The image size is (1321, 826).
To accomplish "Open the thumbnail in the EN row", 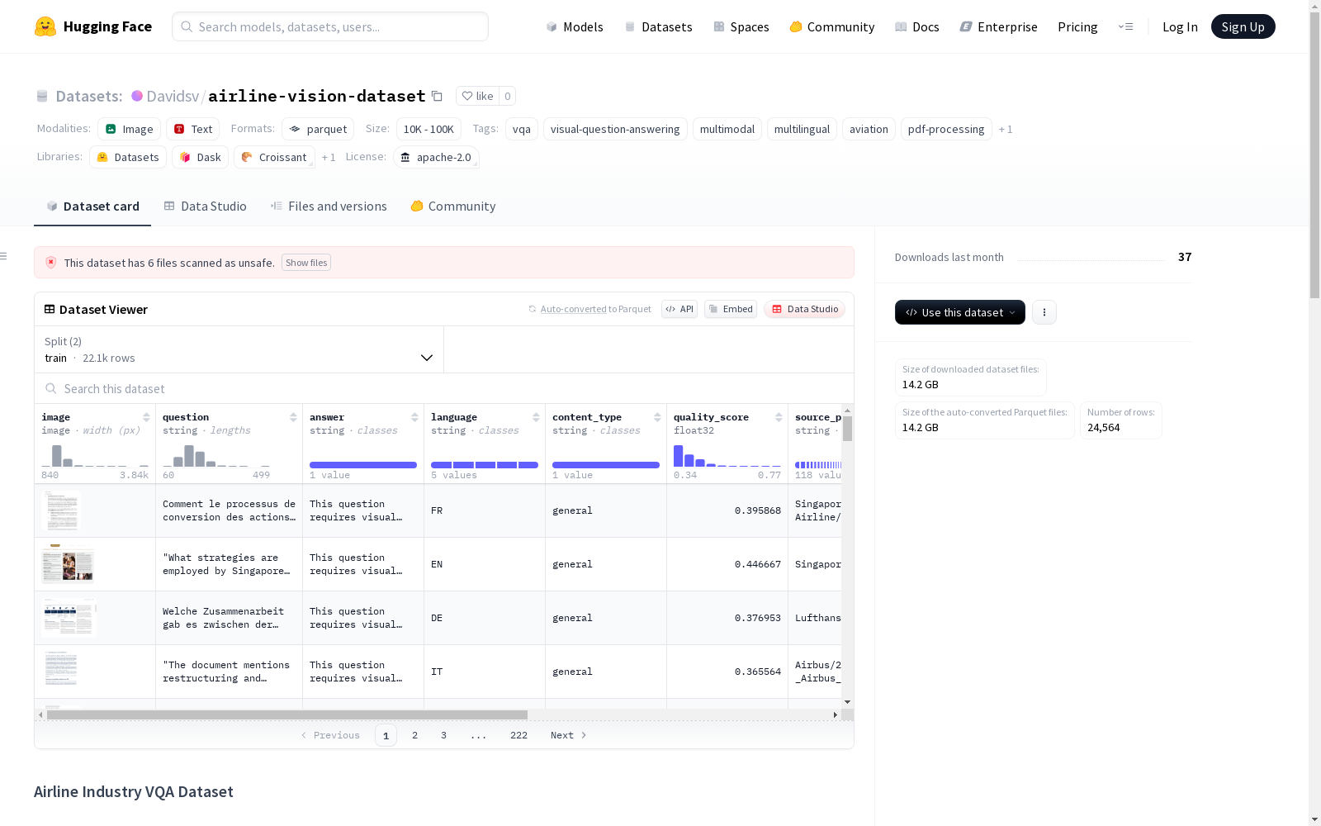I will point(68,564).
